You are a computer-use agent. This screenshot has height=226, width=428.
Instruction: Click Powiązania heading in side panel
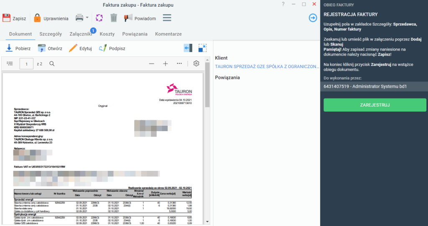(227, 78)
